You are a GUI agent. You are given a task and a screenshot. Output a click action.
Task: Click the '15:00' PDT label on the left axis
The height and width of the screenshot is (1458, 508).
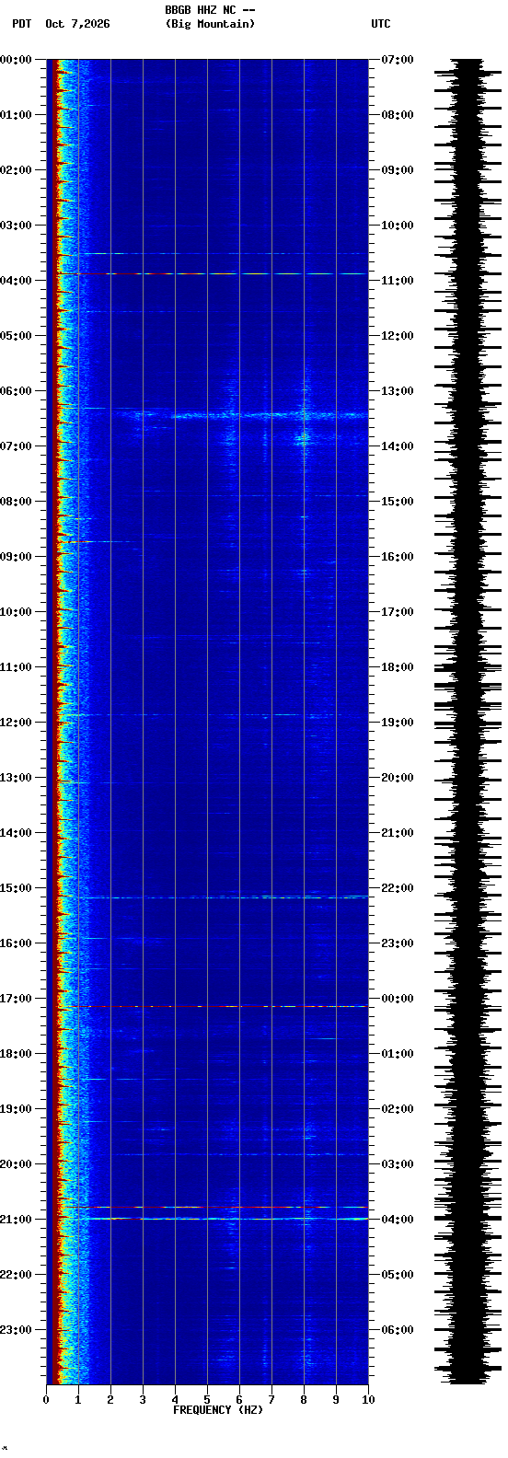coord(16,888)
